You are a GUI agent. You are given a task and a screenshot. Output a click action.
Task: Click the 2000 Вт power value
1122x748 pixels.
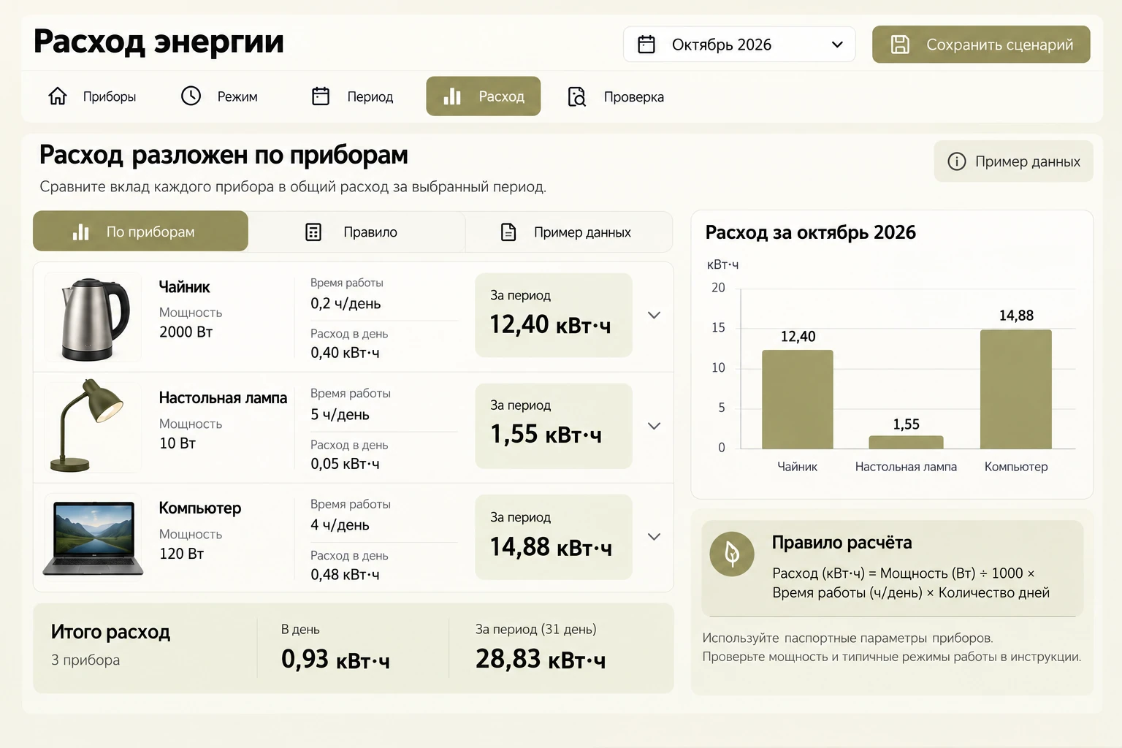[186, 332]
